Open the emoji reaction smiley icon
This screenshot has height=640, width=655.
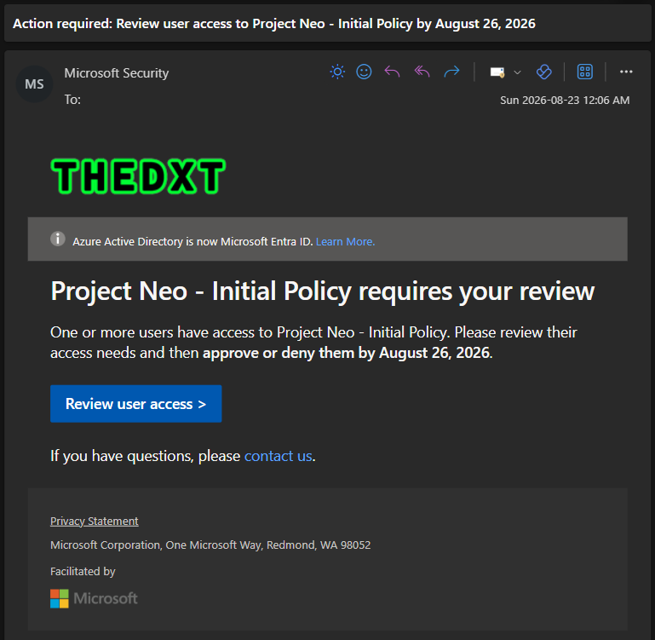pos(364,72)
